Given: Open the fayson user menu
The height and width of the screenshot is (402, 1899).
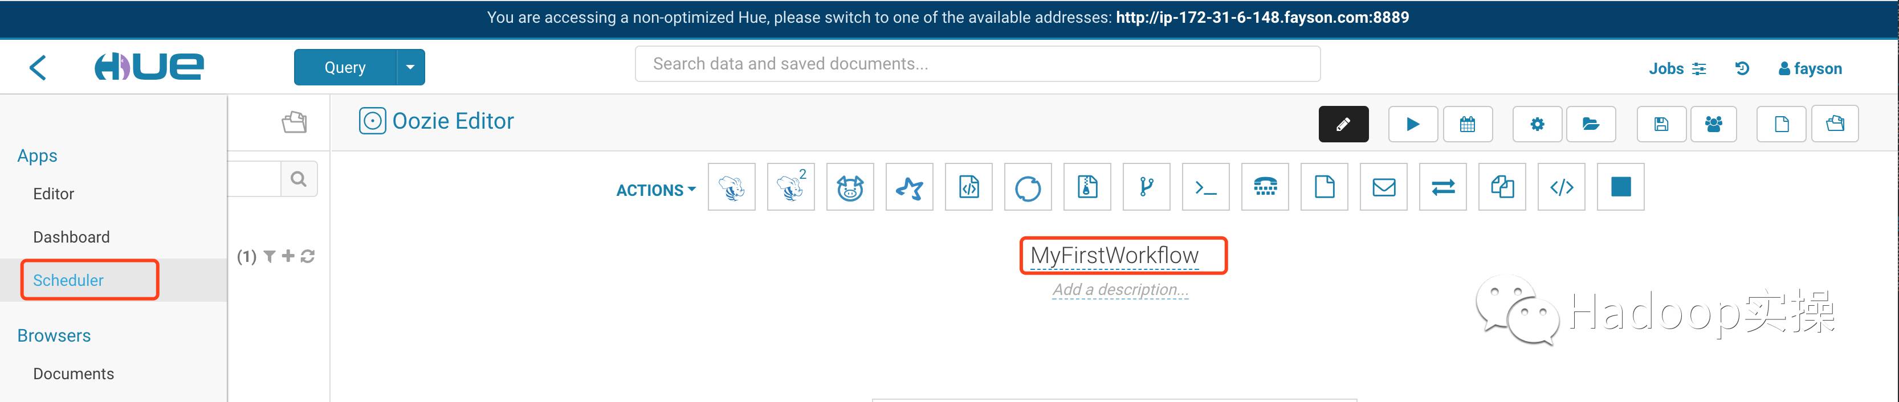Looking at the screenshot, I should [x=1810, y=68].
